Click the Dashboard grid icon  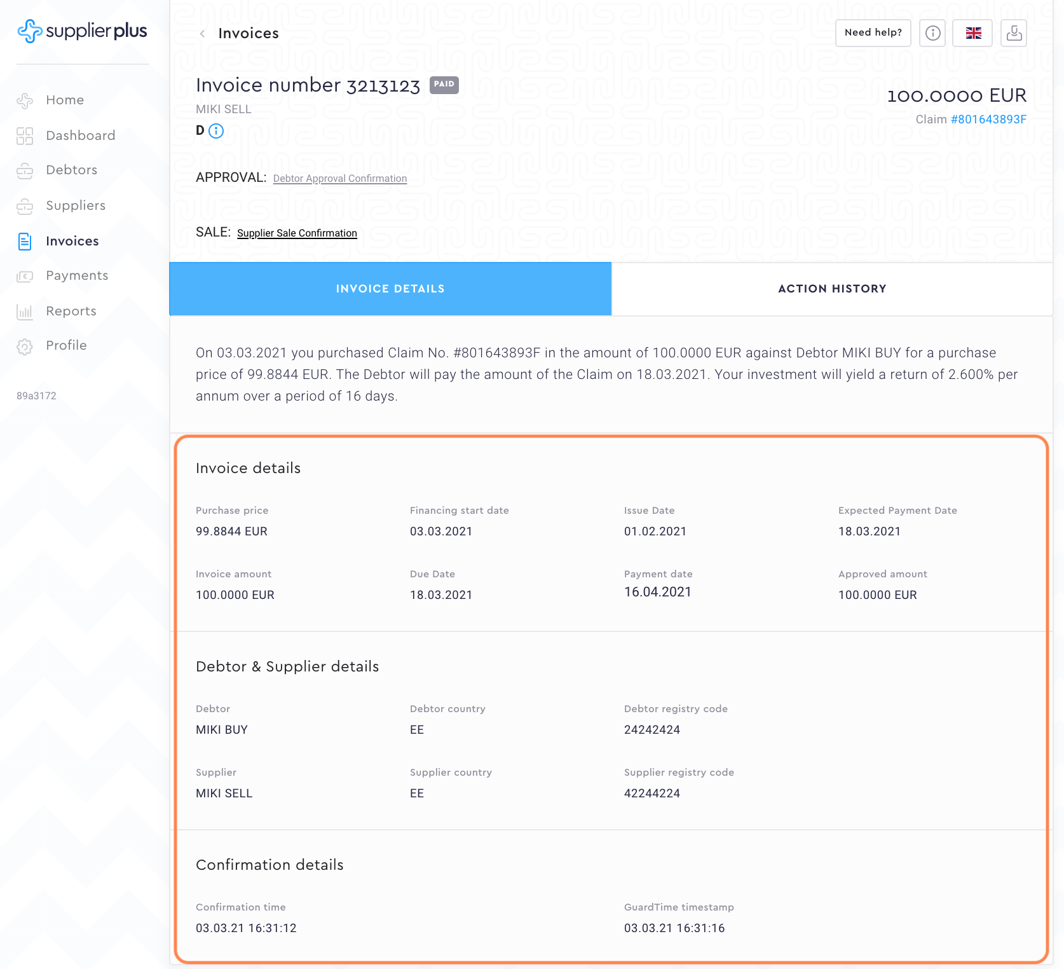tap(25, 136)
